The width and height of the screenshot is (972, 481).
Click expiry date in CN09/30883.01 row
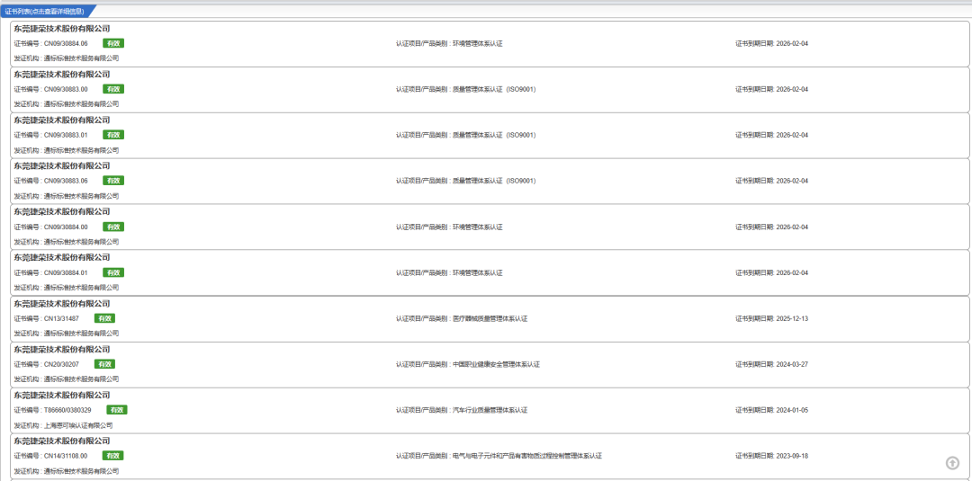[x=792, y=136]
